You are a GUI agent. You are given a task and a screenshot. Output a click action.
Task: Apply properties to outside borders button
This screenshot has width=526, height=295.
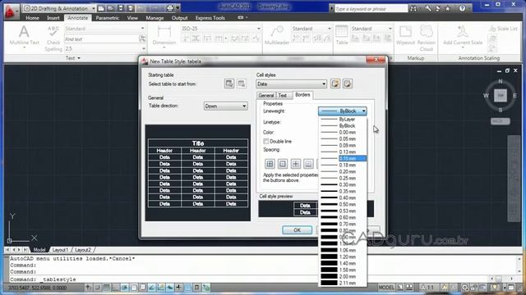coord(283,164)
